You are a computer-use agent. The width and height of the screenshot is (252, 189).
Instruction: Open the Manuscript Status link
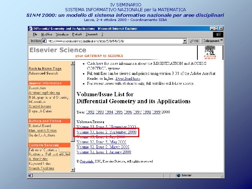tap(43, 131)
